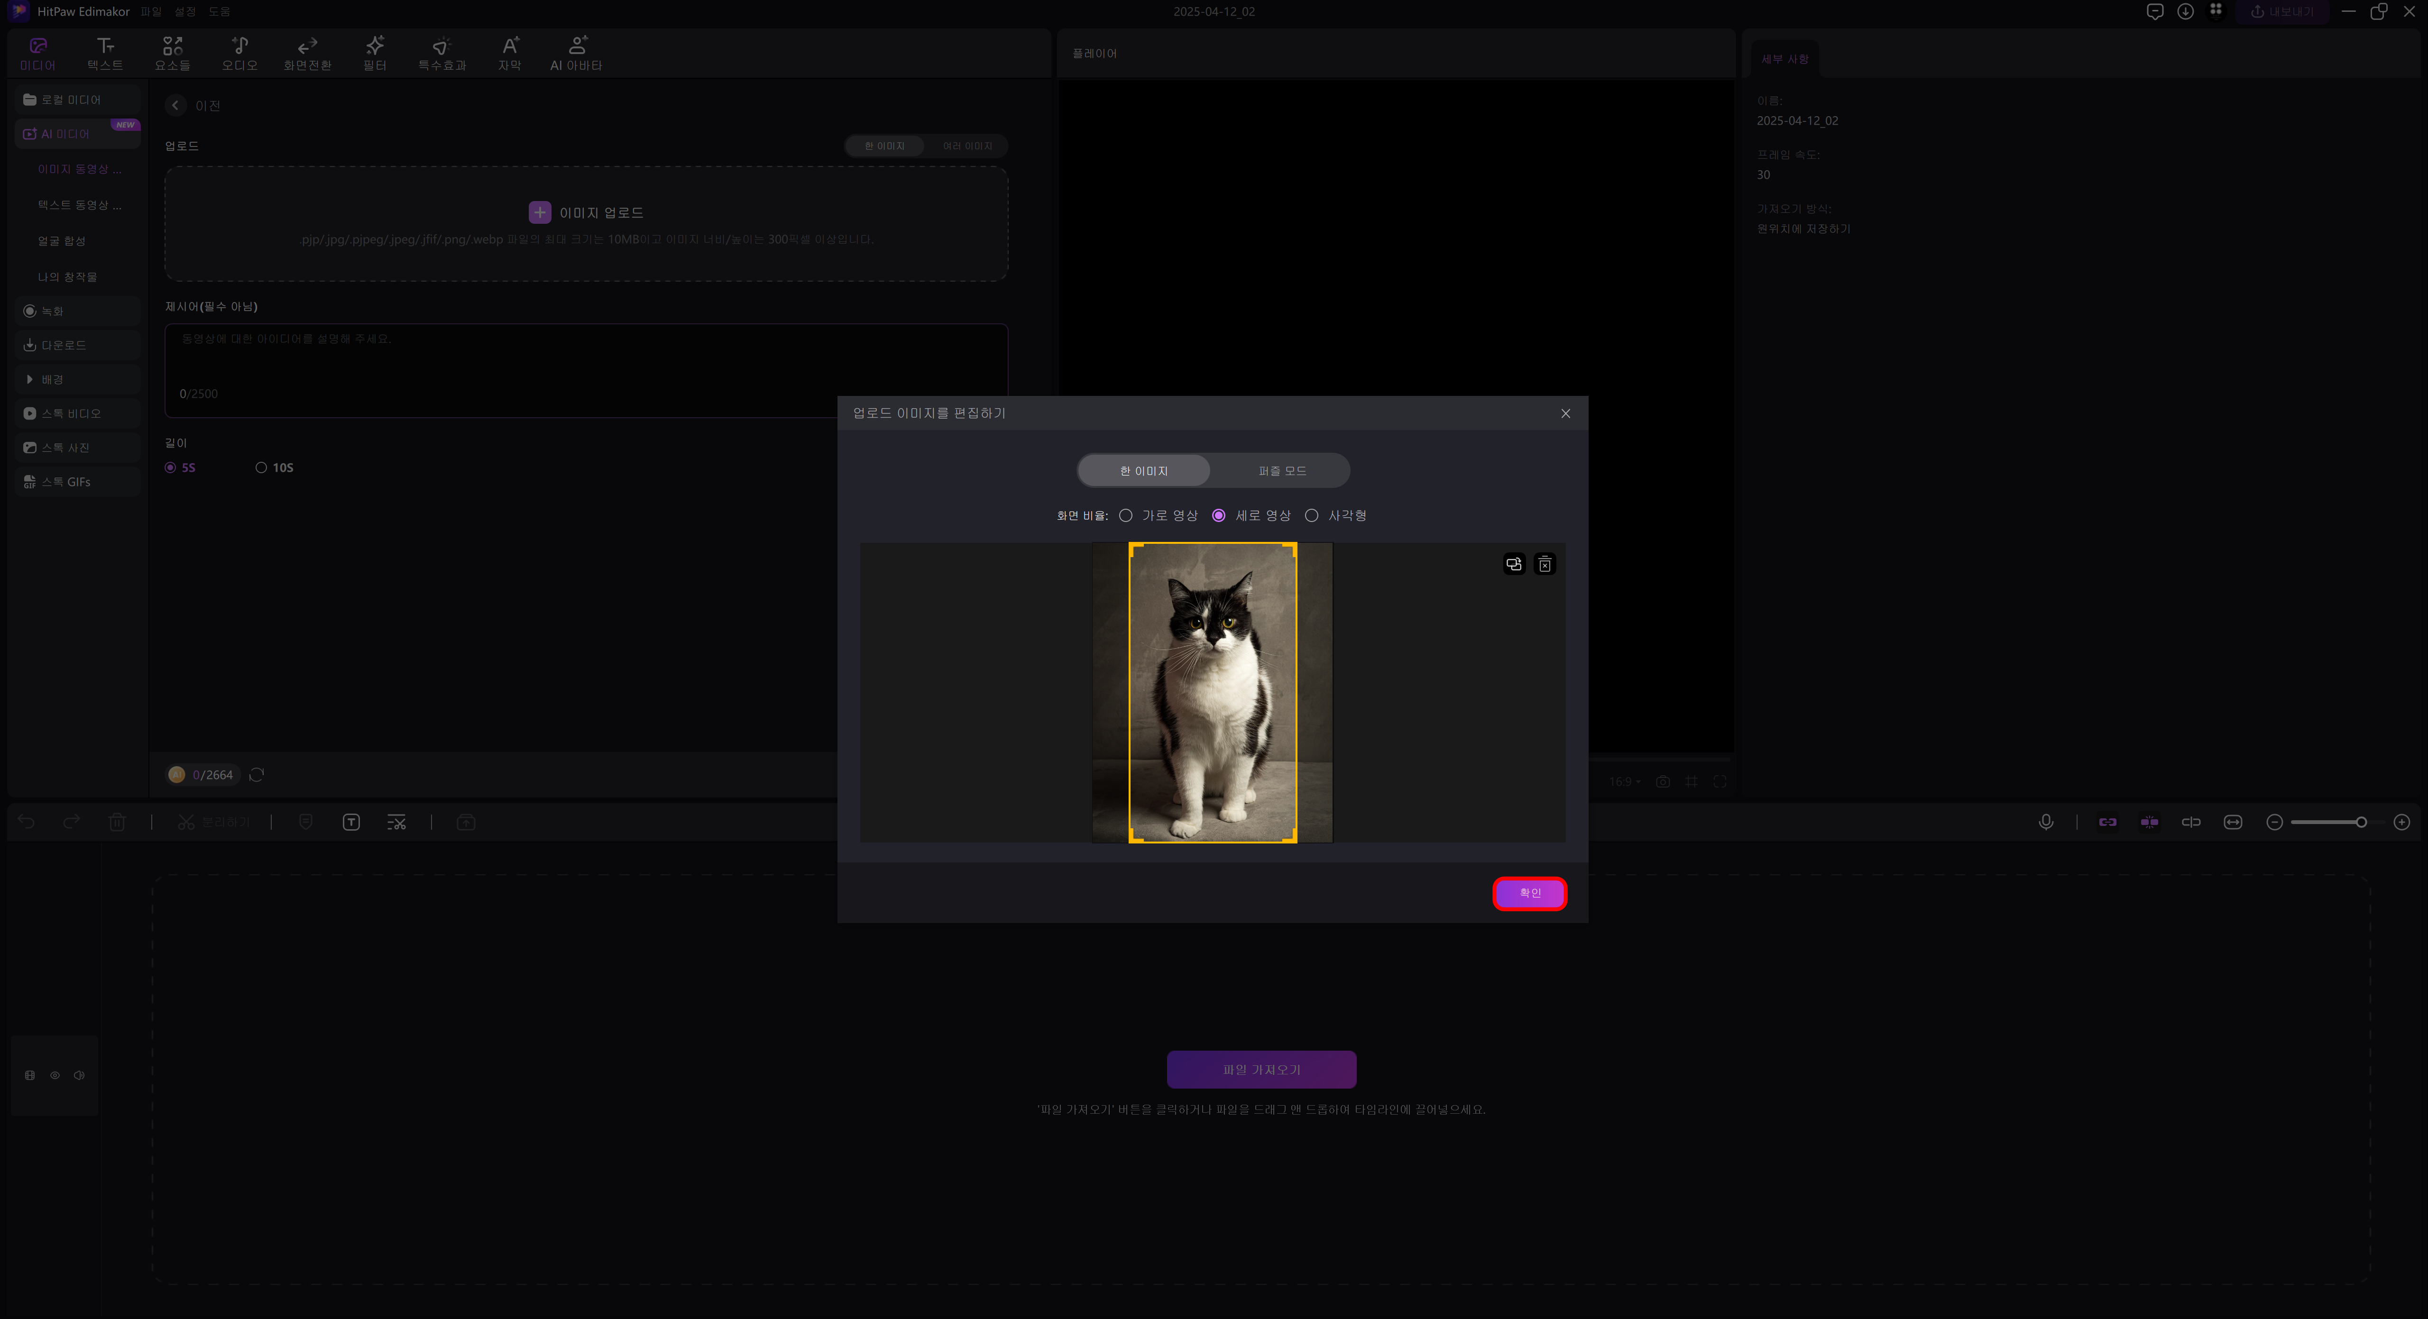Image resolution: width=2428 pixels, height=1319 pixels.
Task: Go back with the 이전 chevron button
Action: (x=175, y=106)
